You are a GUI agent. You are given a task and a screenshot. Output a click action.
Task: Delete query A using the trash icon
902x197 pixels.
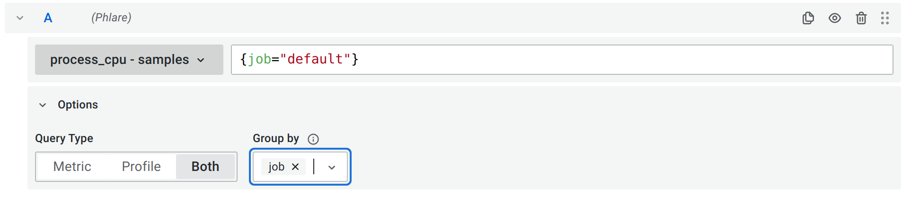tap(861, 18)
